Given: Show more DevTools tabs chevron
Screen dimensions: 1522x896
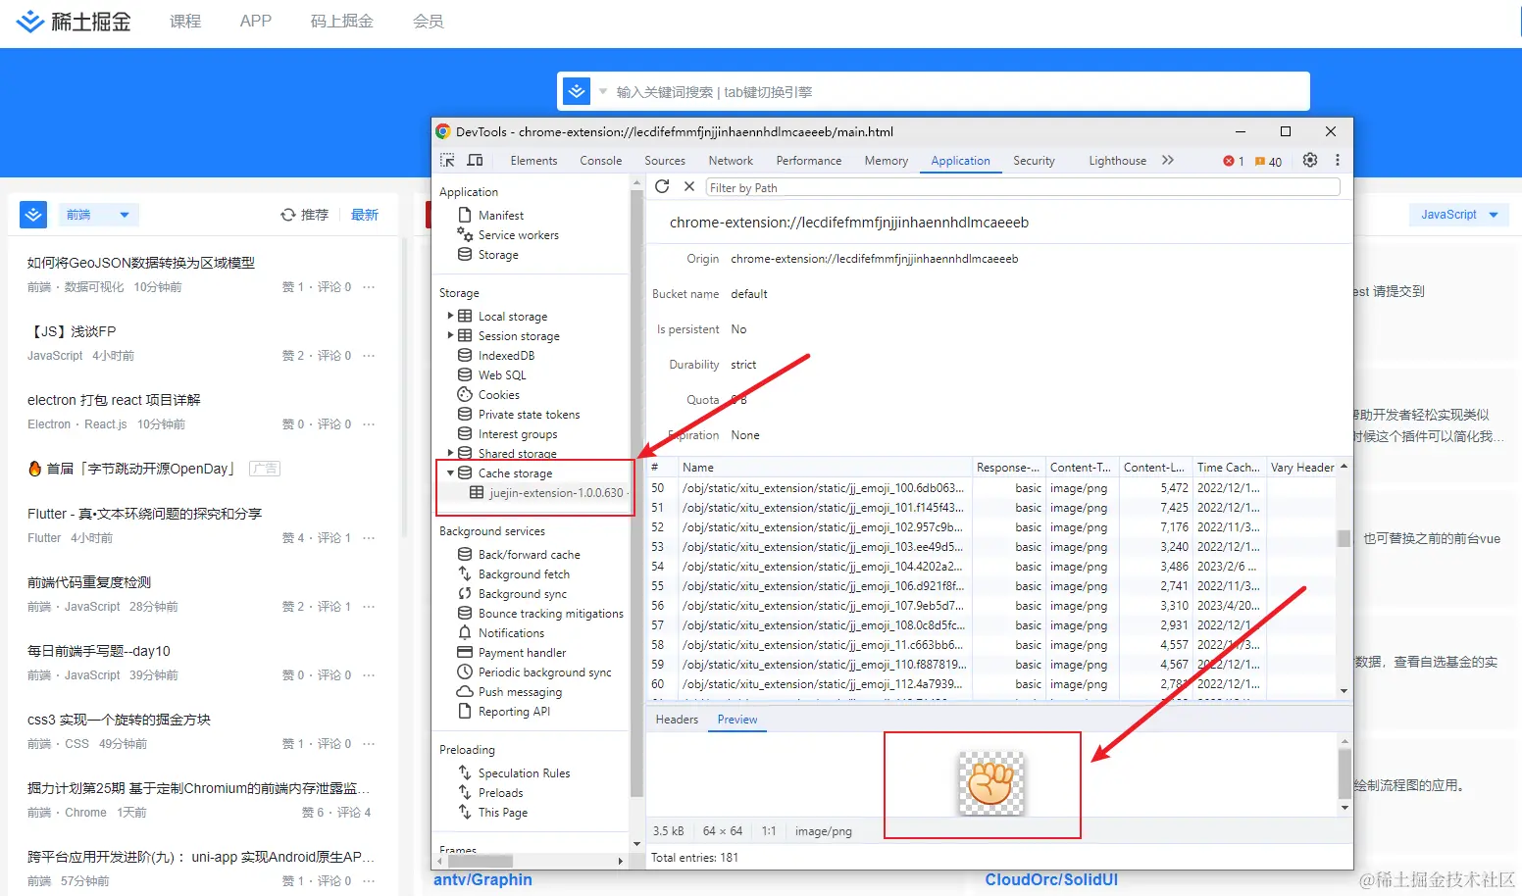Looking at the screenshot, I should (1168, 161).
